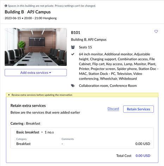Click the reservation date and time text
The image size is (164, 166).
(x=31, y=18)
